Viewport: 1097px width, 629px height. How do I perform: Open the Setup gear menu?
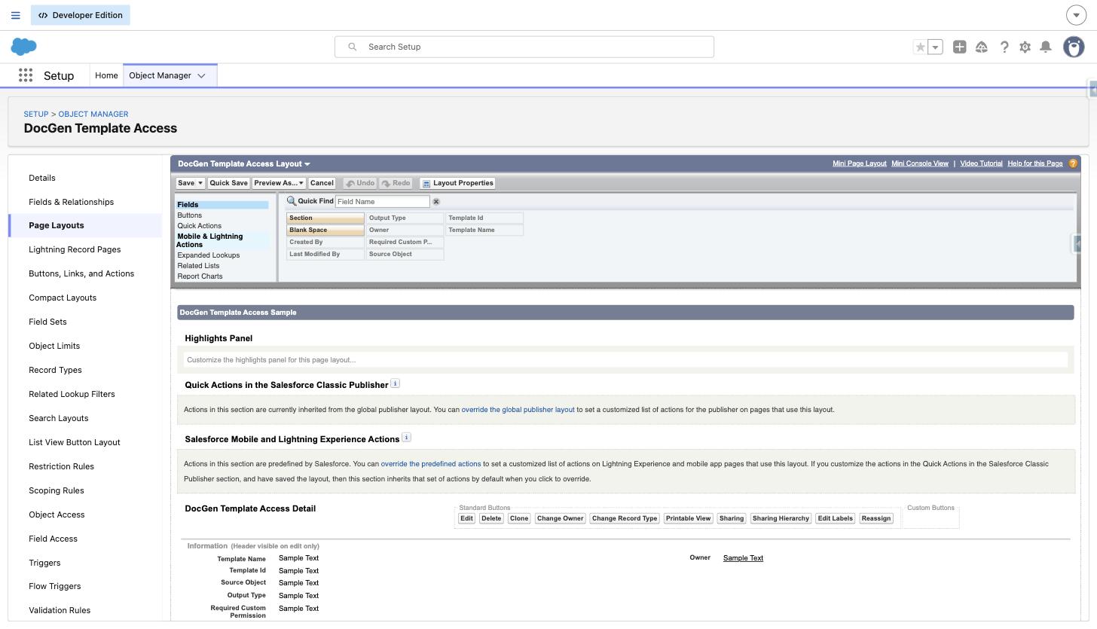point(1025,47)
